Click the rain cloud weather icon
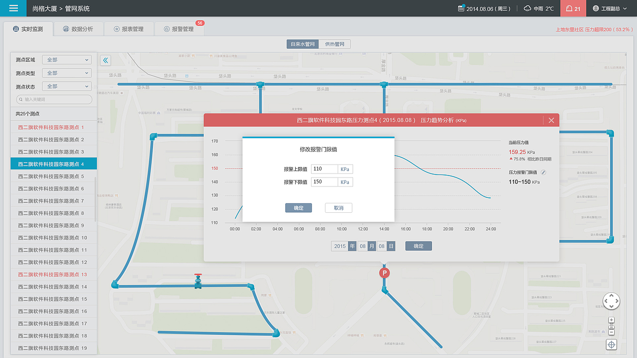The height and width of the screenshot is (358, 637). [x=528, y=8]
